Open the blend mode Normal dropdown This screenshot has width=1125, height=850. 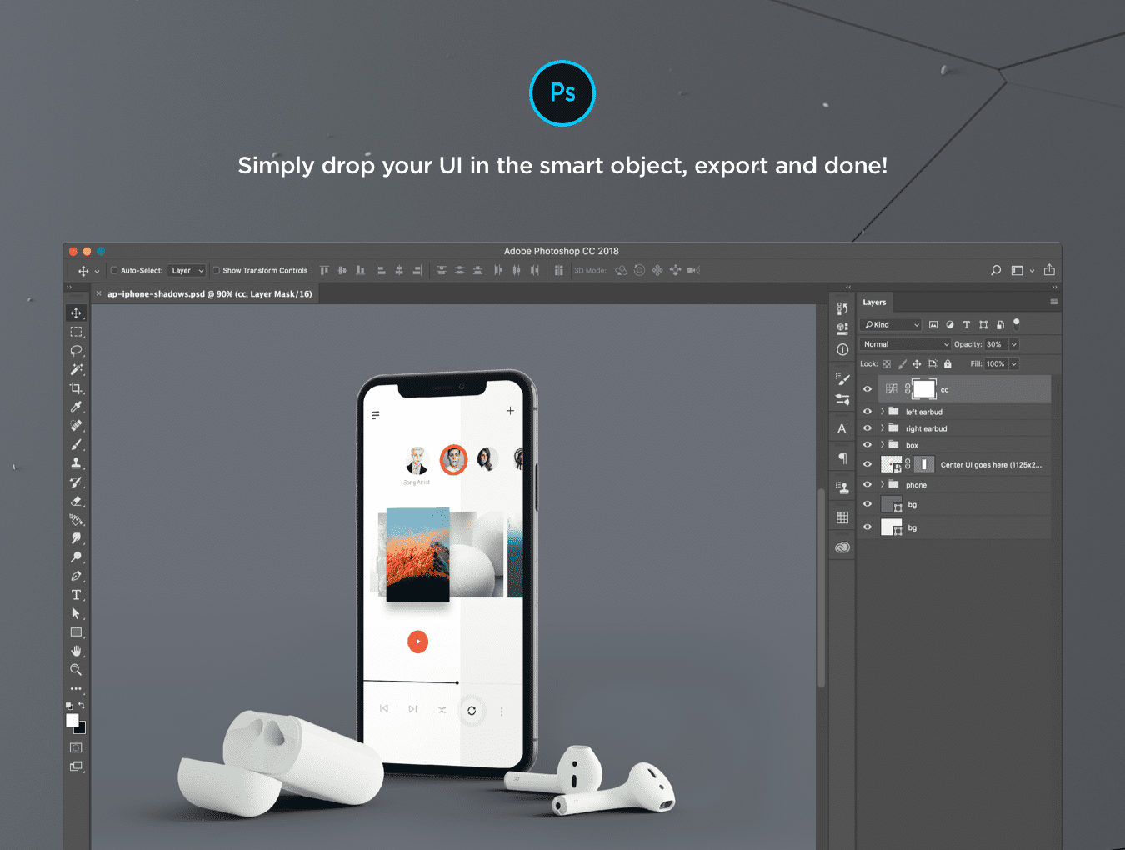pos(905,344)
